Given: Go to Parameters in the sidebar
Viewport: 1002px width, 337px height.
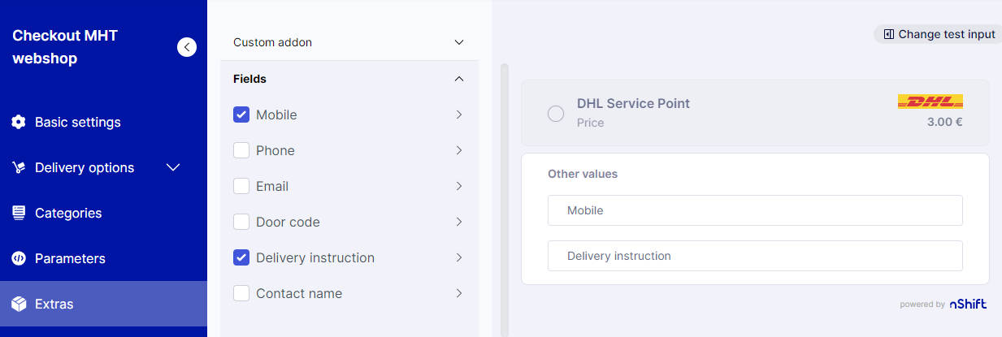Looking at the screenshot, I should [x=70, y=258].
